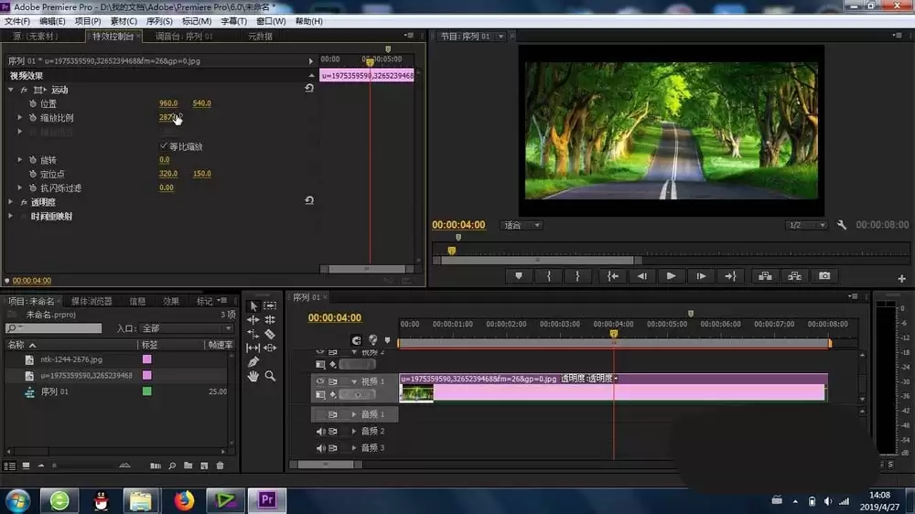Reset the Opacity effect
This screenshot has width=915, height=514.
point(309,200)
